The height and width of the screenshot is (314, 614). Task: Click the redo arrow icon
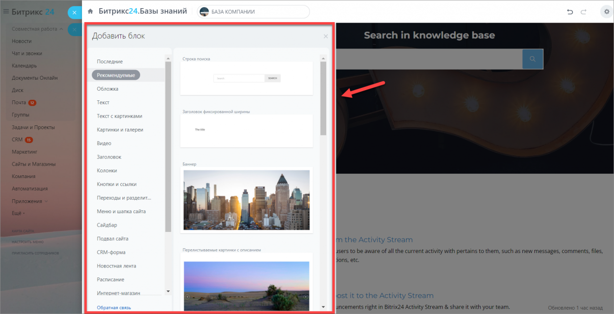(x=583, y=12)
